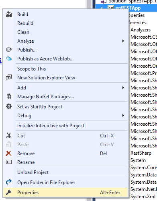Click the Rename icon
This screenshot has height=201, width=157.
coord(9,162)
